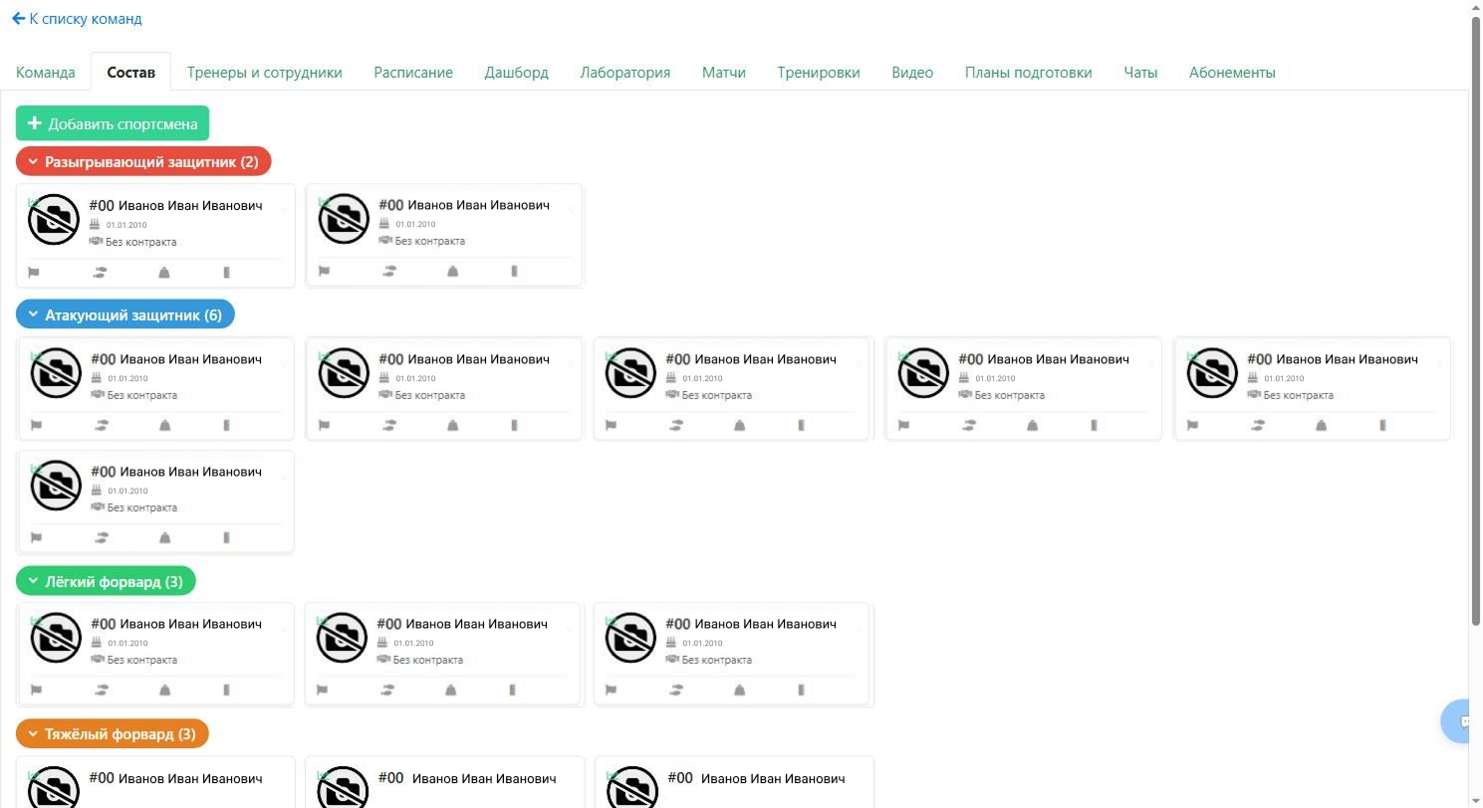Image resolution: width=1483 pixels, height=808 pixels.
Task: Click the footprints icon on the third Лёгкий форвард card
Action: pos(676,690)
